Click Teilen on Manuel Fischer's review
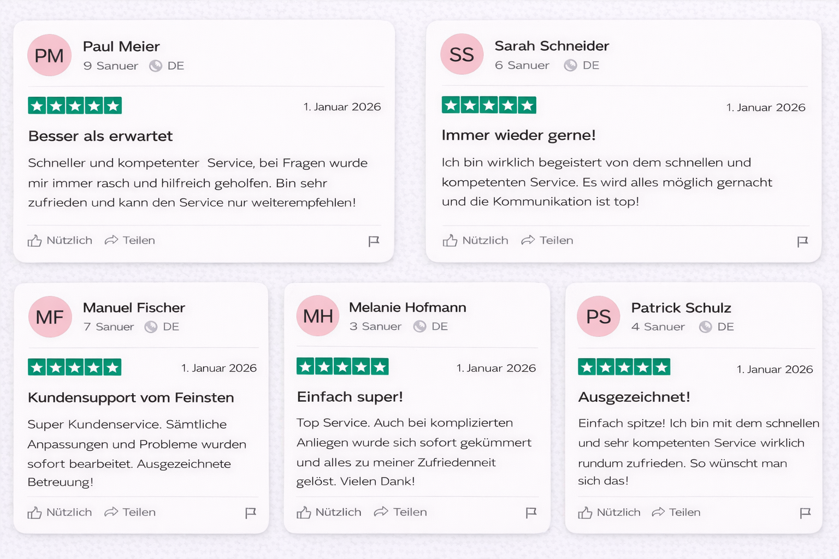Viewport: 839px width, 559px height. click(130, 512)
